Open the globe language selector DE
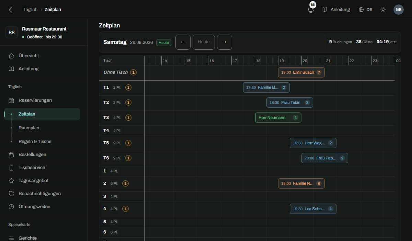412x241 pixels. (x=365, y=10)
